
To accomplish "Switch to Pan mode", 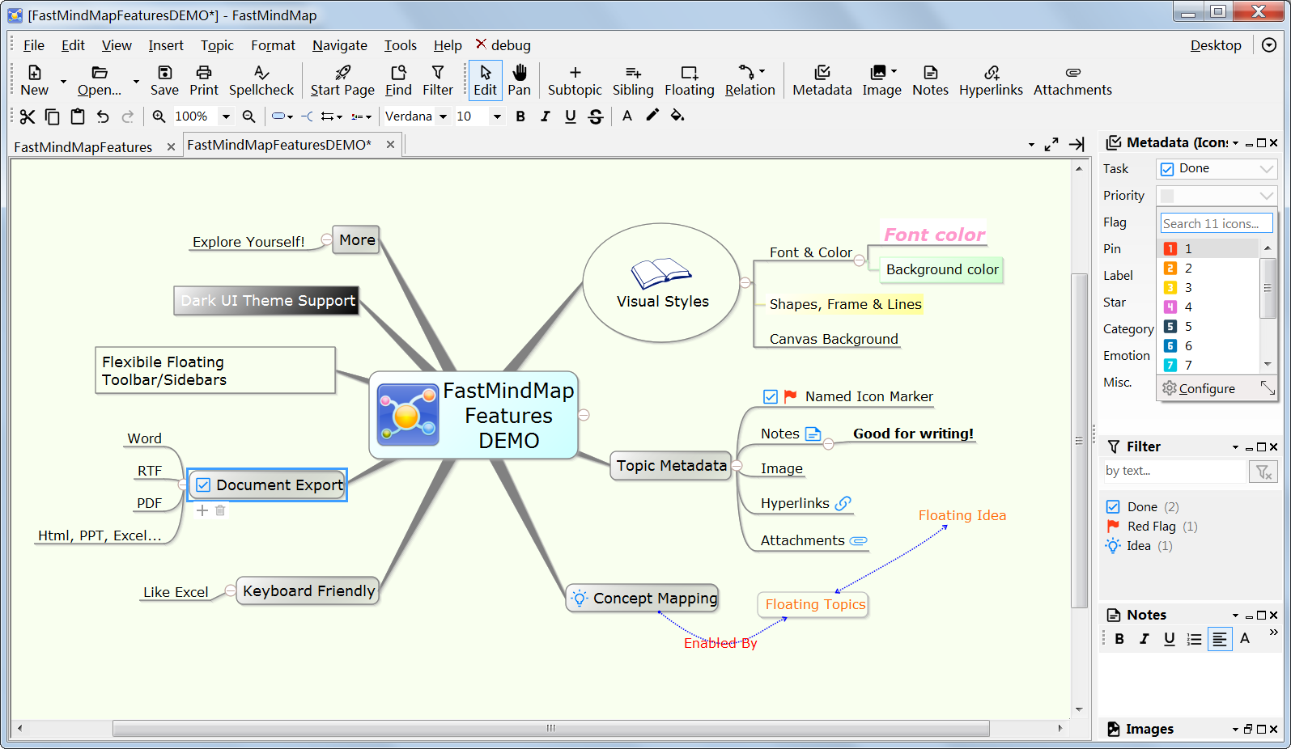I will click(519, 80).
